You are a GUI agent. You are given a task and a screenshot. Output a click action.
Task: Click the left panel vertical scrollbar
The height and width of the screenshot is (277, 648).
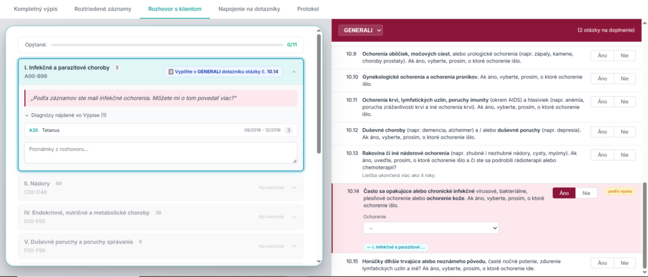319,94
